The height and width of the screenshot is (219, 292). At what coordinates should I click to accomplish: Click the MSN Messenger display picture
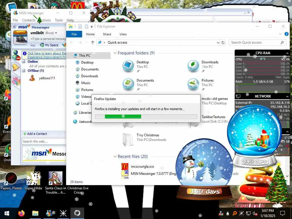(x=20, y=37)
